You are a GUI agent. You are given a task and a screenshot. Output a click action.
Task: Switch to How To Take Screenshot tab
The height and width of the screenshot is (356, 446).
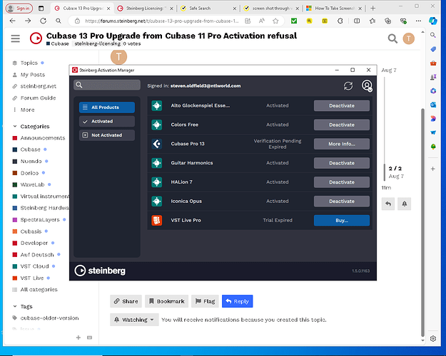click(x=334, y=9)
